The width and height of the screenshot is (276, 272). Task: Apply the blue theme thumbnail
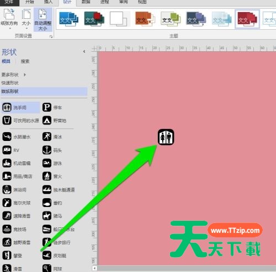(69, 19)
